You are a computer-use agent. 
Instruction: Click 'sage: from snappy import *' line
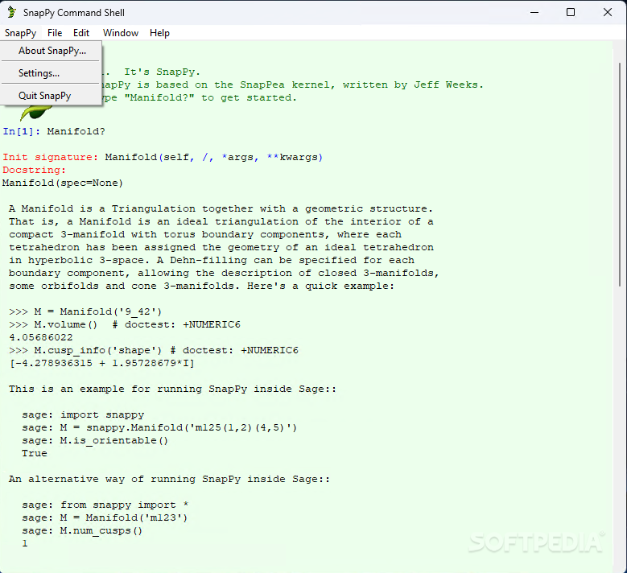[x=105, y=505]
